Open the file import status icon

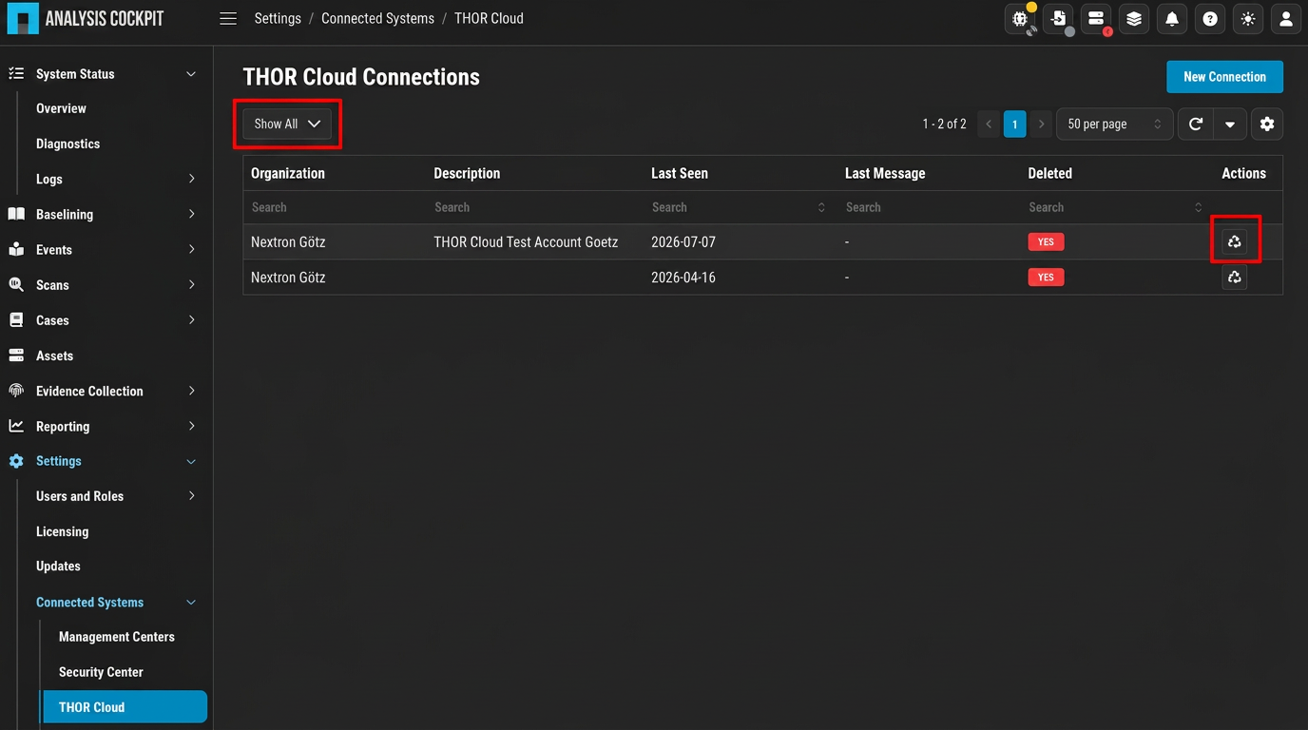coord(1059,19)
